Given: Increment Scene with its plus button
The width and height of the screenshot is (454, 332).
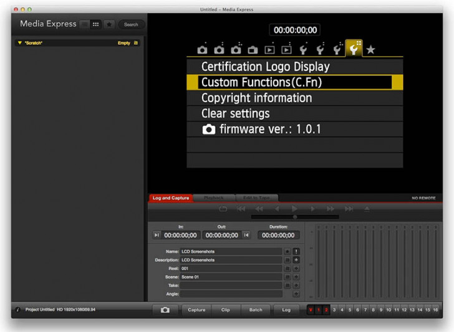Looking at the screenshot, I should [296, 277].
